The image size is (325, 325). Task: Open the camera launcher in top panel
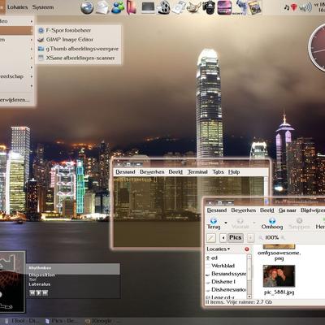(x=209, y=7)
